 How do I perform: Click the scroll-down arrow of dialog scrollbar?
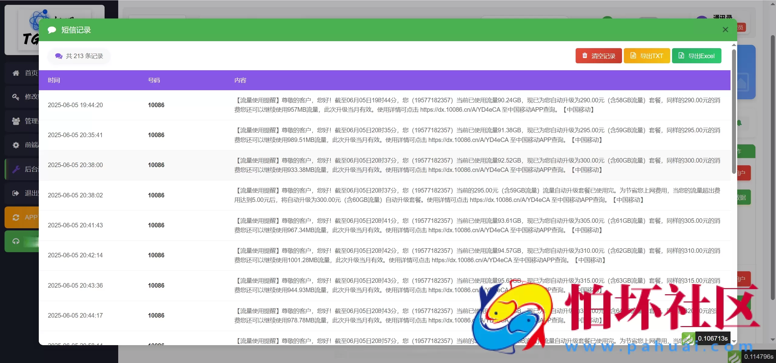tap(734, 341)
